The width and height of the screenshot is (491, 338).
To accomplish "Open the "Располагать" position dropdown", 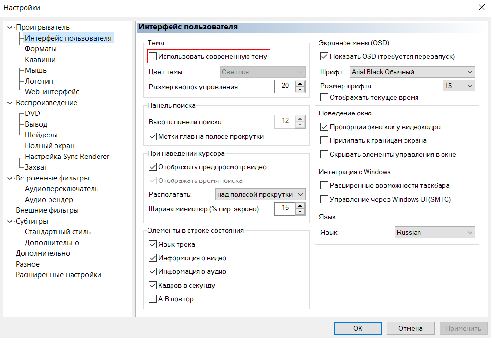I will click(x=260, y=195).
